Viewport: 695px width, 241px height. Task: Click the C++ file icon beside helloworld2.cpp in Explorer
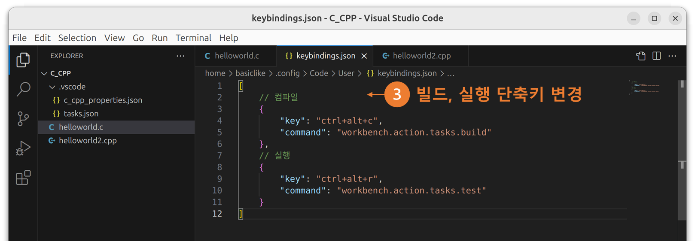click(52, 141)
